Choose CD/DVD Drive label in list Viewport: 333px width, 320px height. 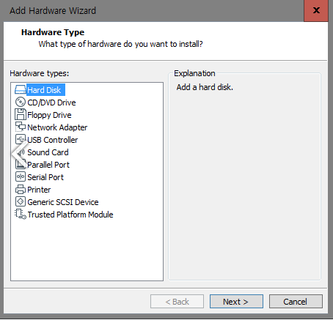[51, 103]
